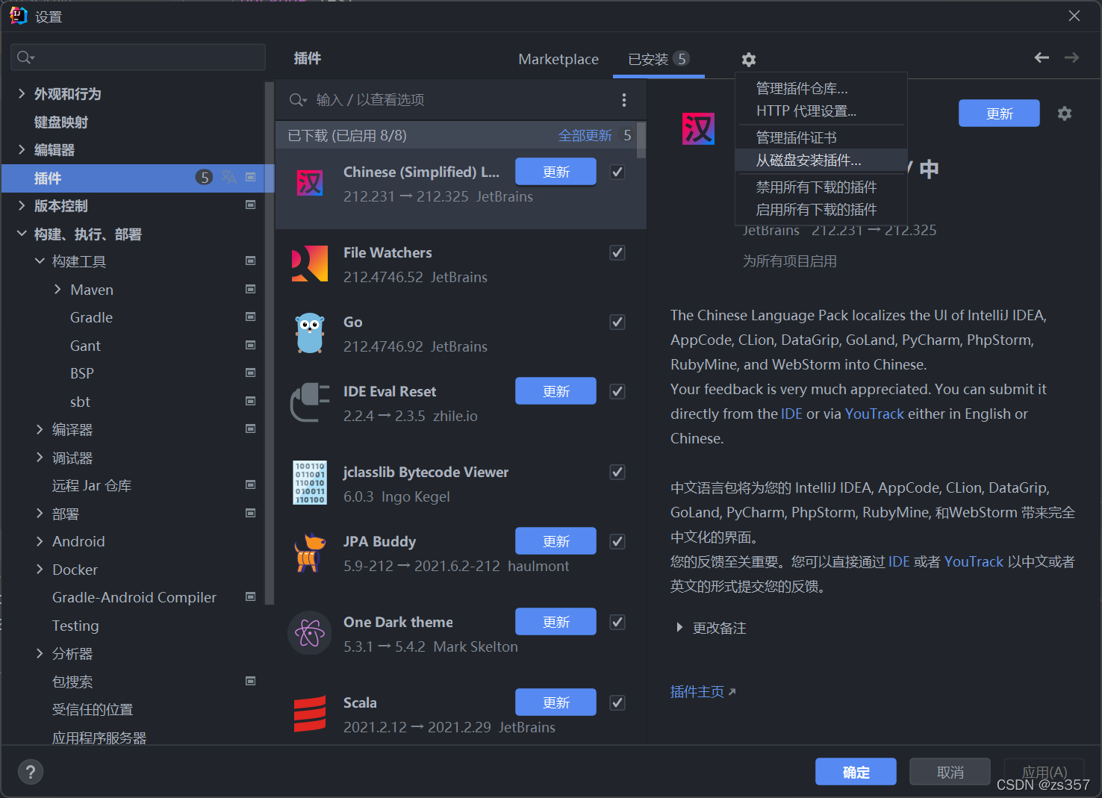Uncheck the One Dark theme checkbox

click(617, 622)
